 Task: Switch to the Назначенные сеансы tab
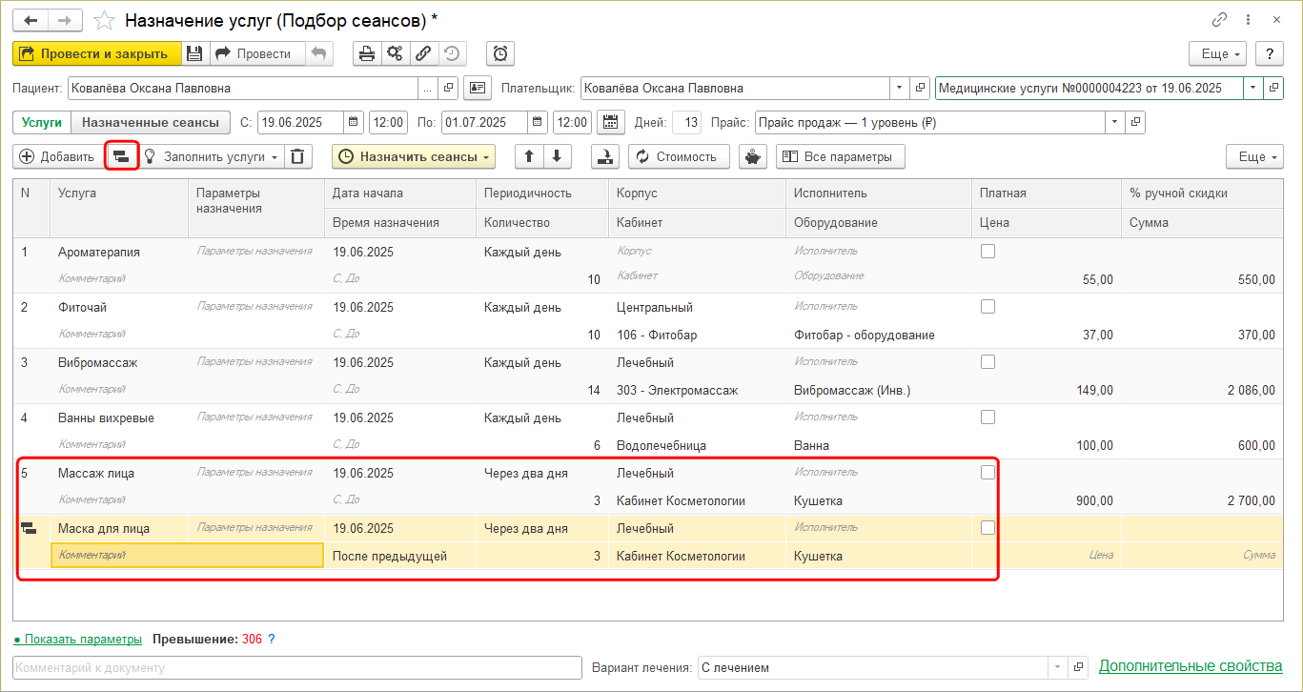point(151,122)
